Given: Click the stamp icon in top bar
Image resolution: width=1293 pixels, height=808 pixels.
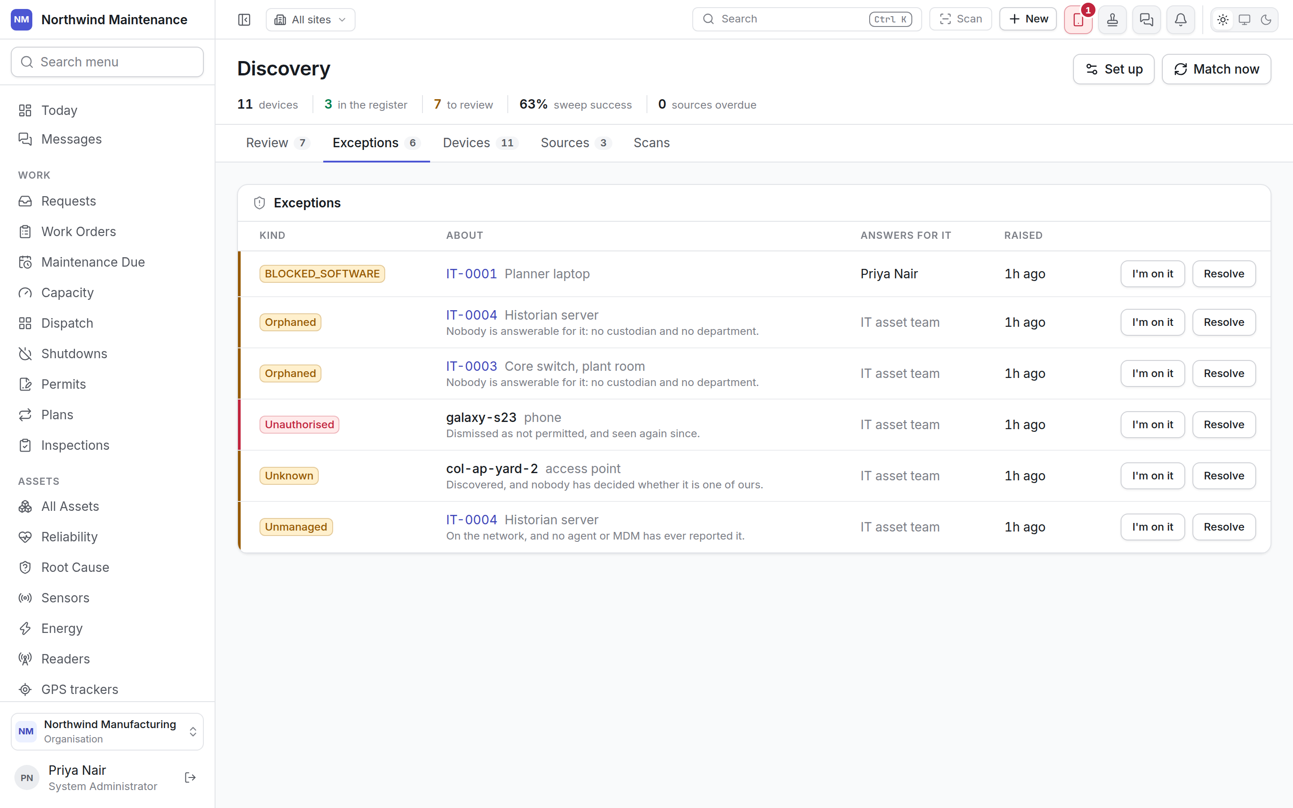Looking at the screenshot, I should [x=1113, y=20].
